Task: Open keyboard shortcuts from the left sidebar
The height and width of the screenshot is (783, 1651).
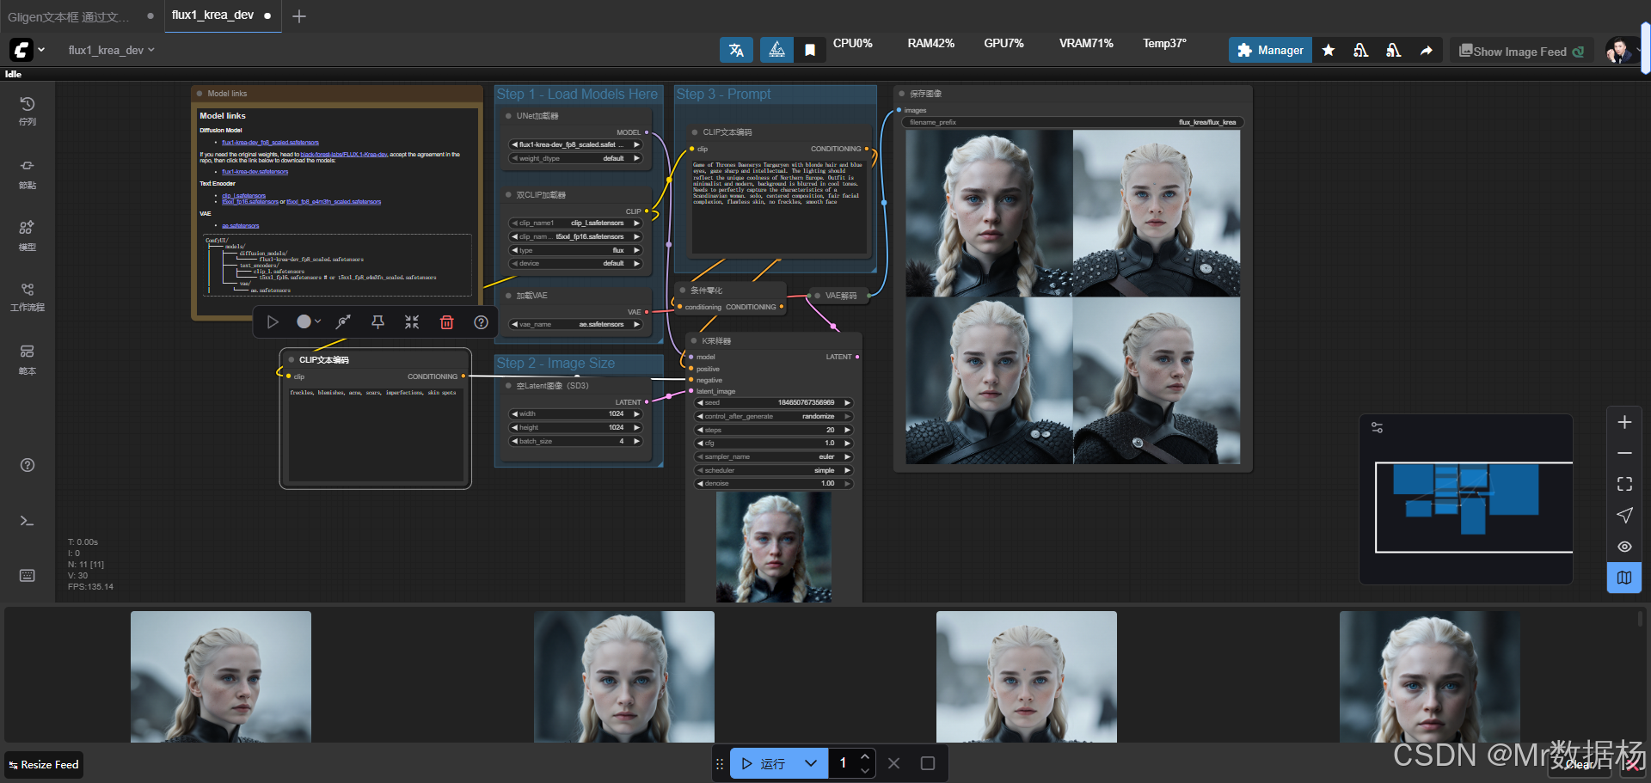Action: coord(28,575)
